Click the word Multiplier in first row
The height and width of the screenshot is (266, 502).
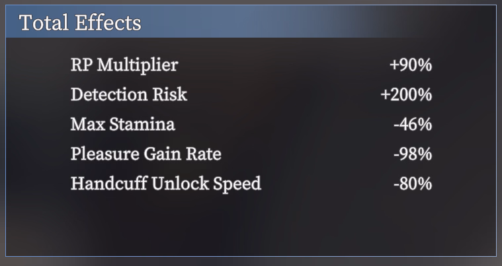click(138, 65)
